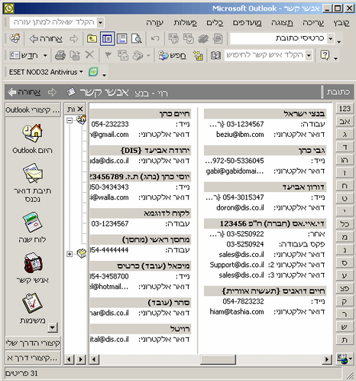
Task: Click the Delete (X) toolbar icon
Action: [89, 55]
